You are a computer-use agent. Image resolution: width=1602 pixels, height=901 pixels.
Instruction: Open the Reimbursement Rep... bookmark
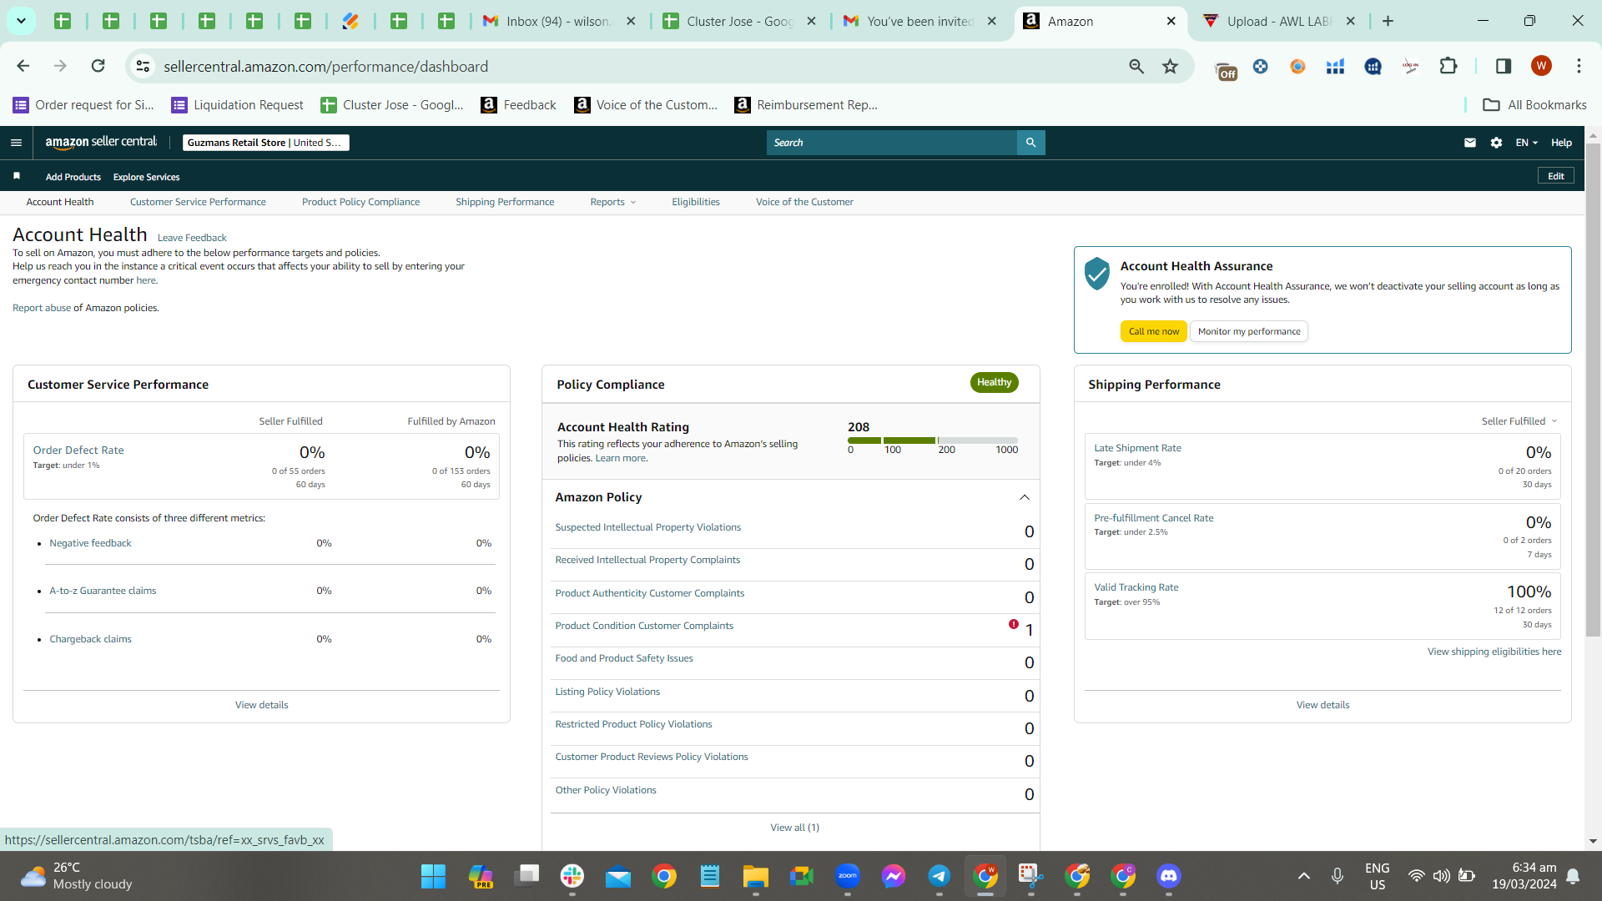pos(805,104)
